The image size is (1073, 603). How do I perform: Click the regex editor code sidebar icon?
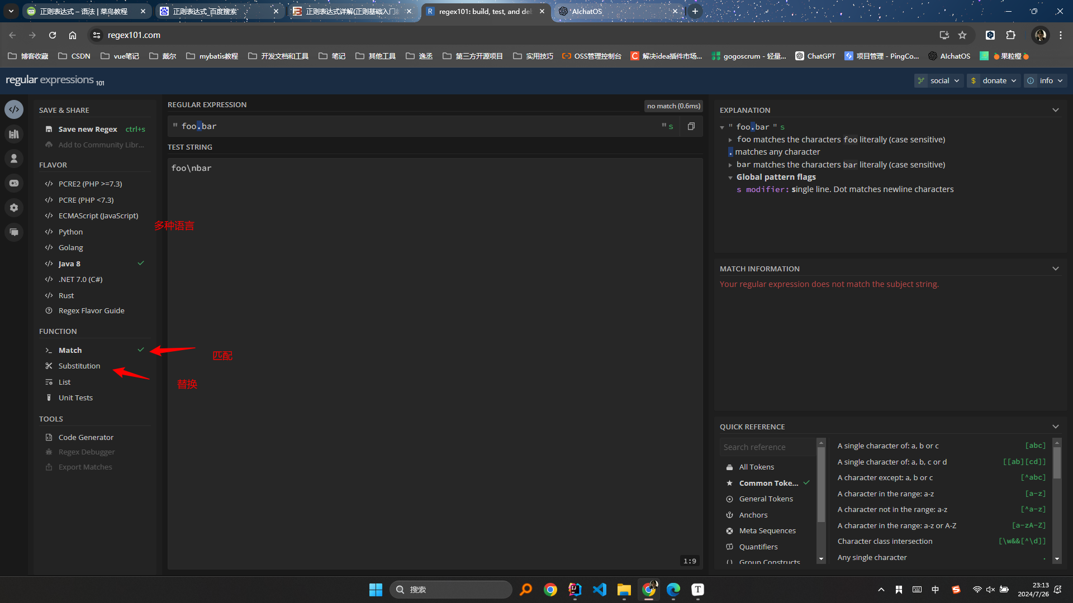[14, 109]
